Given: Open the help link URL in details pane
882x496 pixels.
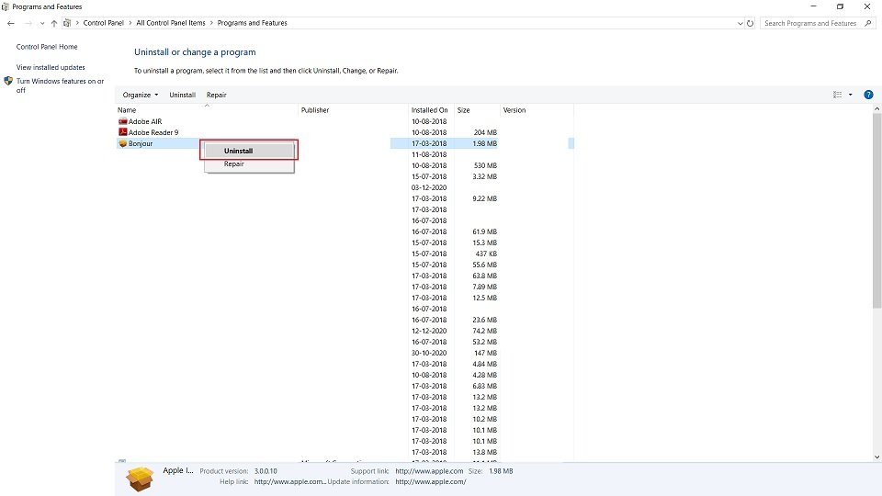Looking at the screenshot, I should click(x=289, y=482).
